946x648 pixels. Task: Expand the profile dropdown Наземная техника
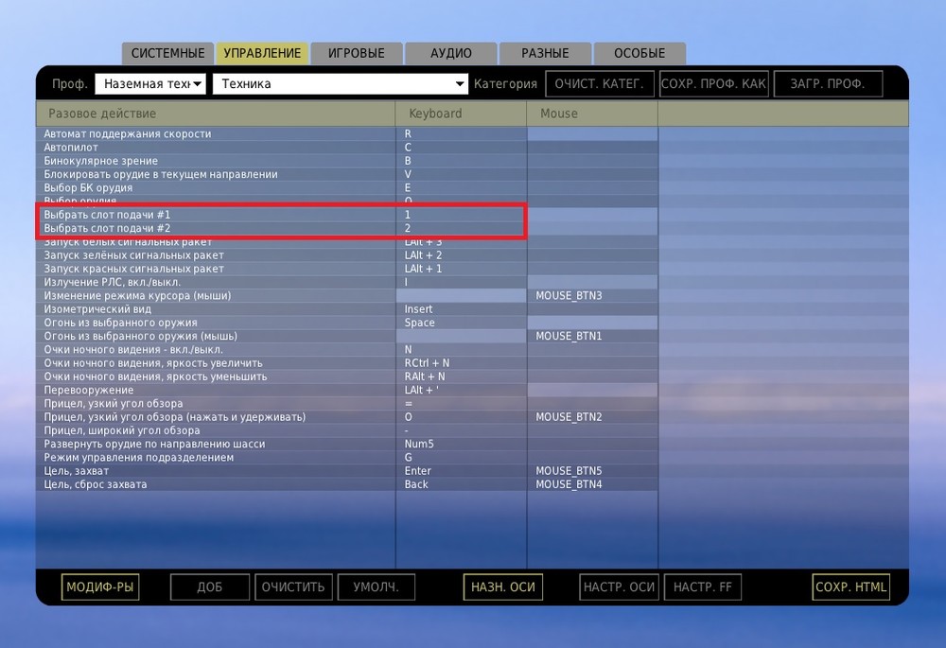(x=150, y=84)
